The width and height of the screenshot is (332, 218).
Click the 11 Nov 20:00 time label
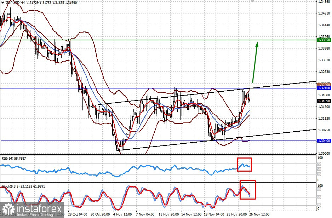tap(168, 214)
